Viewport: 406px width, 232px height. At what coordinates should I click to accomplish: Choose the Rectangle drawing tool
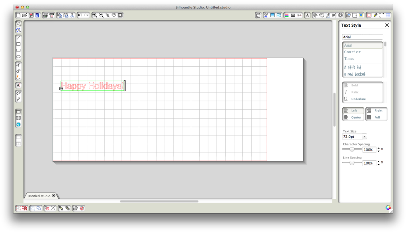18,44
